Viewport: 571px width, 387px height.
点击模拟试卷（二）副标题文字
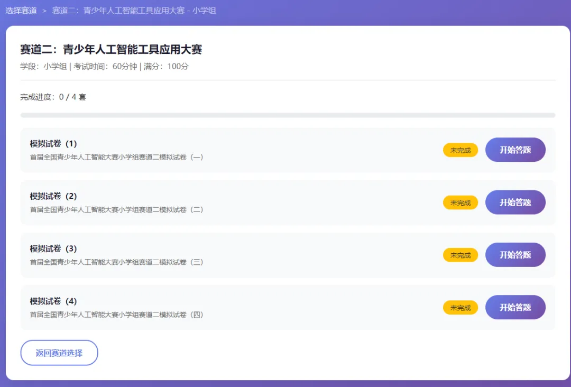coord(117,209)
